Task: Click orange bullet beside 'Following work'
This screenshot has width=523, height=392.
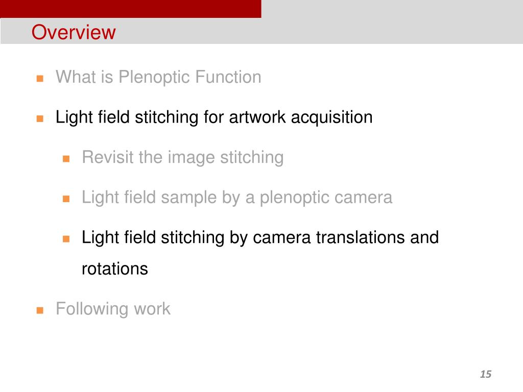Action: coord(40,310)
